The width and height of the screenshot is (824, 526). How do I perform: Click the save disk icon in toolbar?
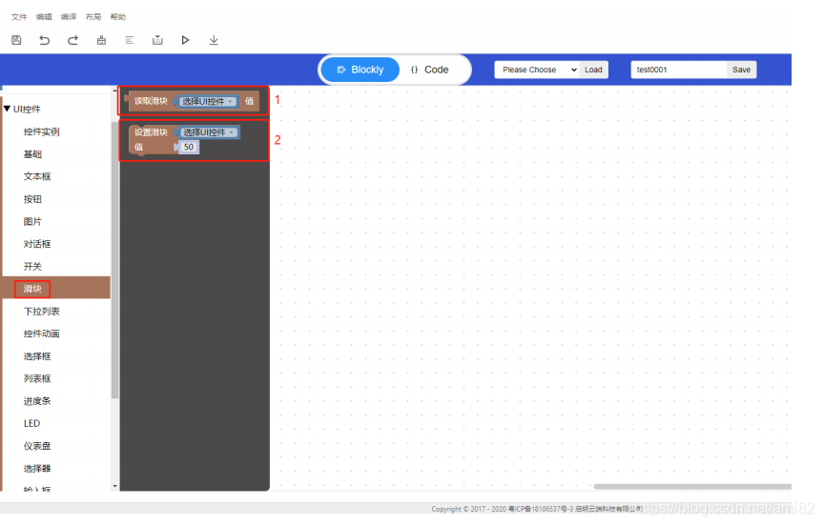click(x=16, y=40)
